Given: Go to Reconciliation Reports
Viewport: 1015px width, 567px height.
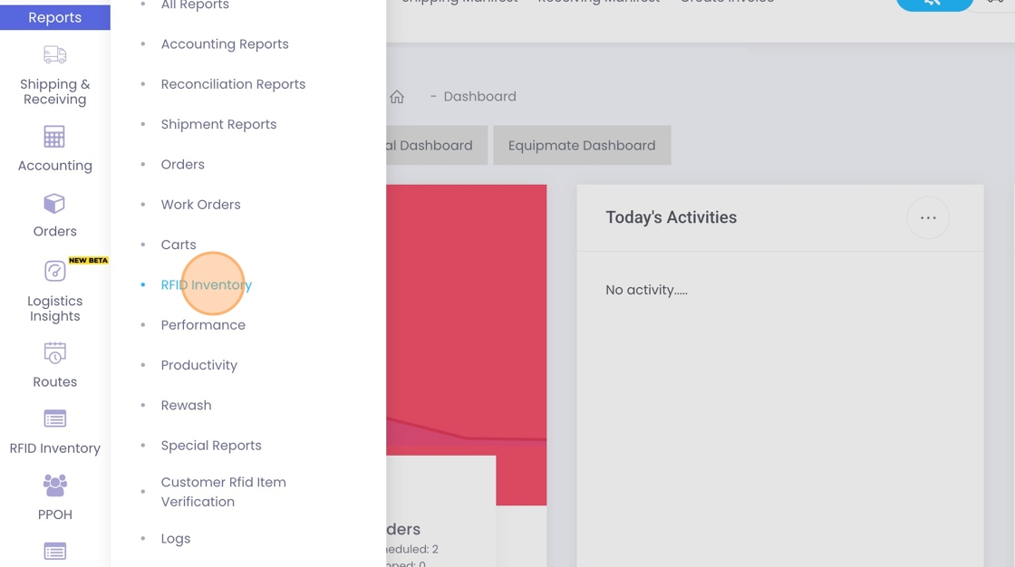Looking at the screenshot, I should (233, 84).
